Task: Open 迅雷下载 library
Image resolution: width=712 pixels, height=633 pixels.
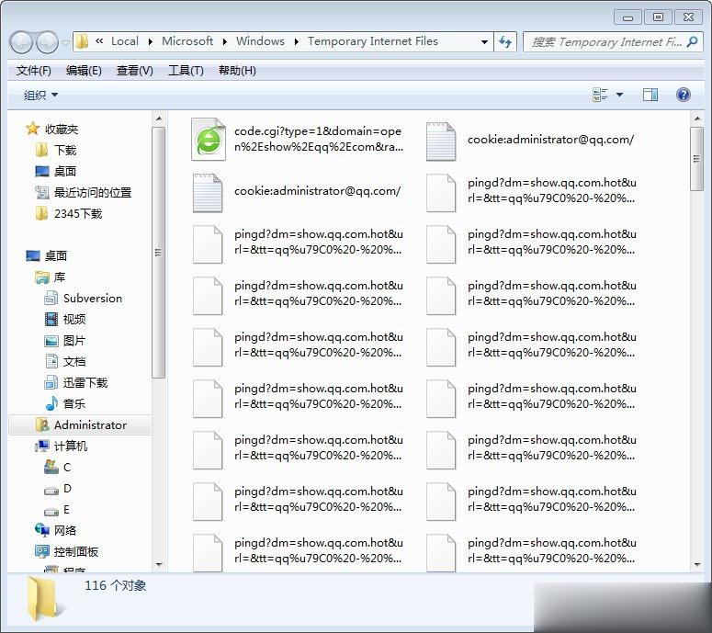Action: [76, 383]
